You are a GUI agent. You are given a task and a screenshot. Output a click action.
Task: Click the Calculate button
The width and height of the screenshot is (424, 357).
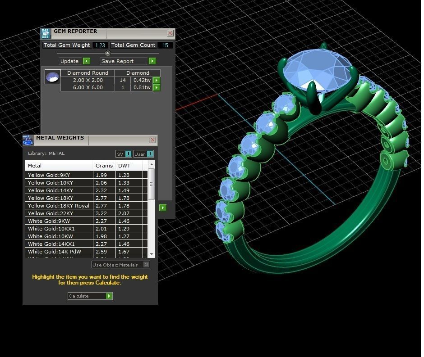click(x=90, y=296)
